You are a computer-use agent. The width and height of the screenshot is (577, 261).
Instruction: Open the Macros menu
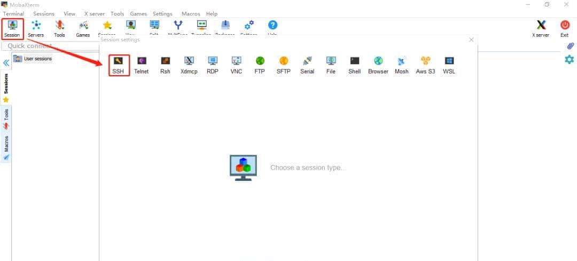tap(191, 13)
